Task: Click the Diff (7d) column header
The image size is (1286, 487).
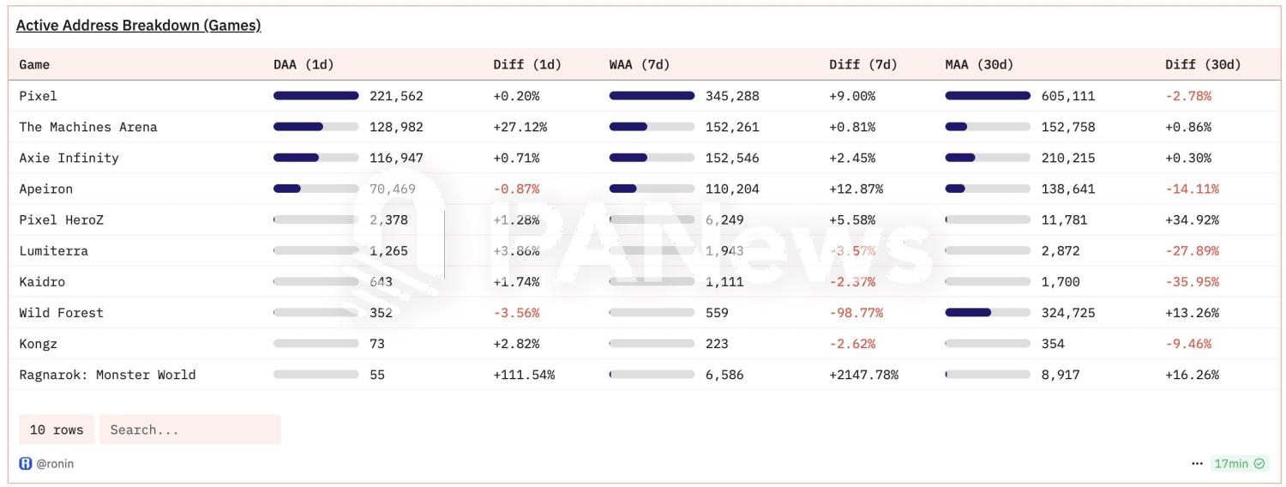Action: click(863, 64)
